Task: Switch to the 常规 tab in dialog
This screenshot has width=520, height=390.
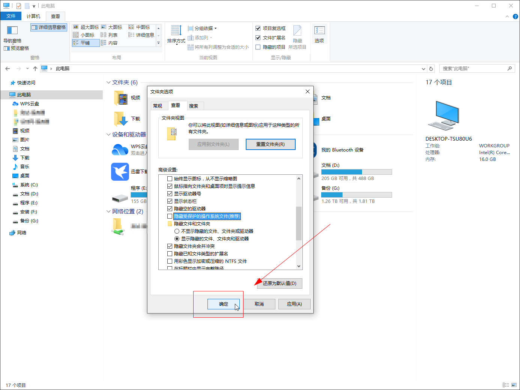Action: pos(158,106)
